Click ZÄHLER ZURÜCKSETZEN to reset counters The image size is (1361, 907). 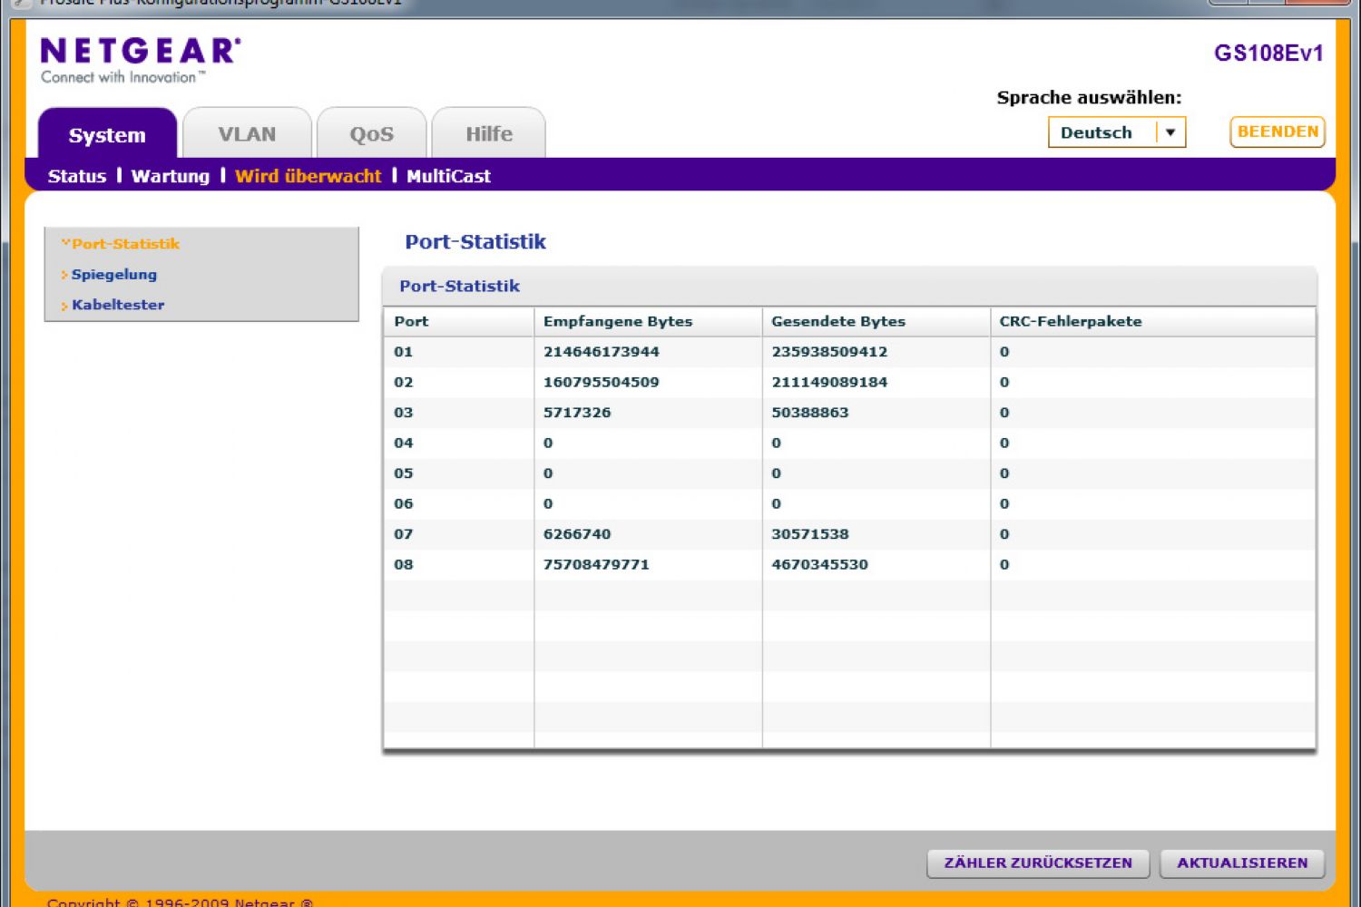1037,863
